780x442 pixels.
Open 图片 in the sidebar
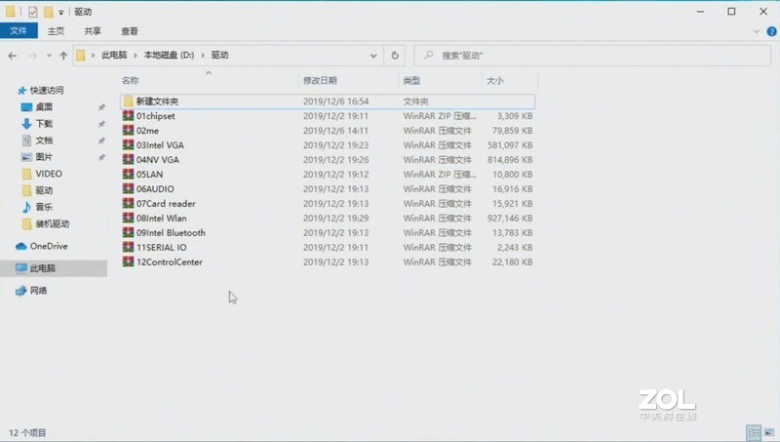point(44,157)
